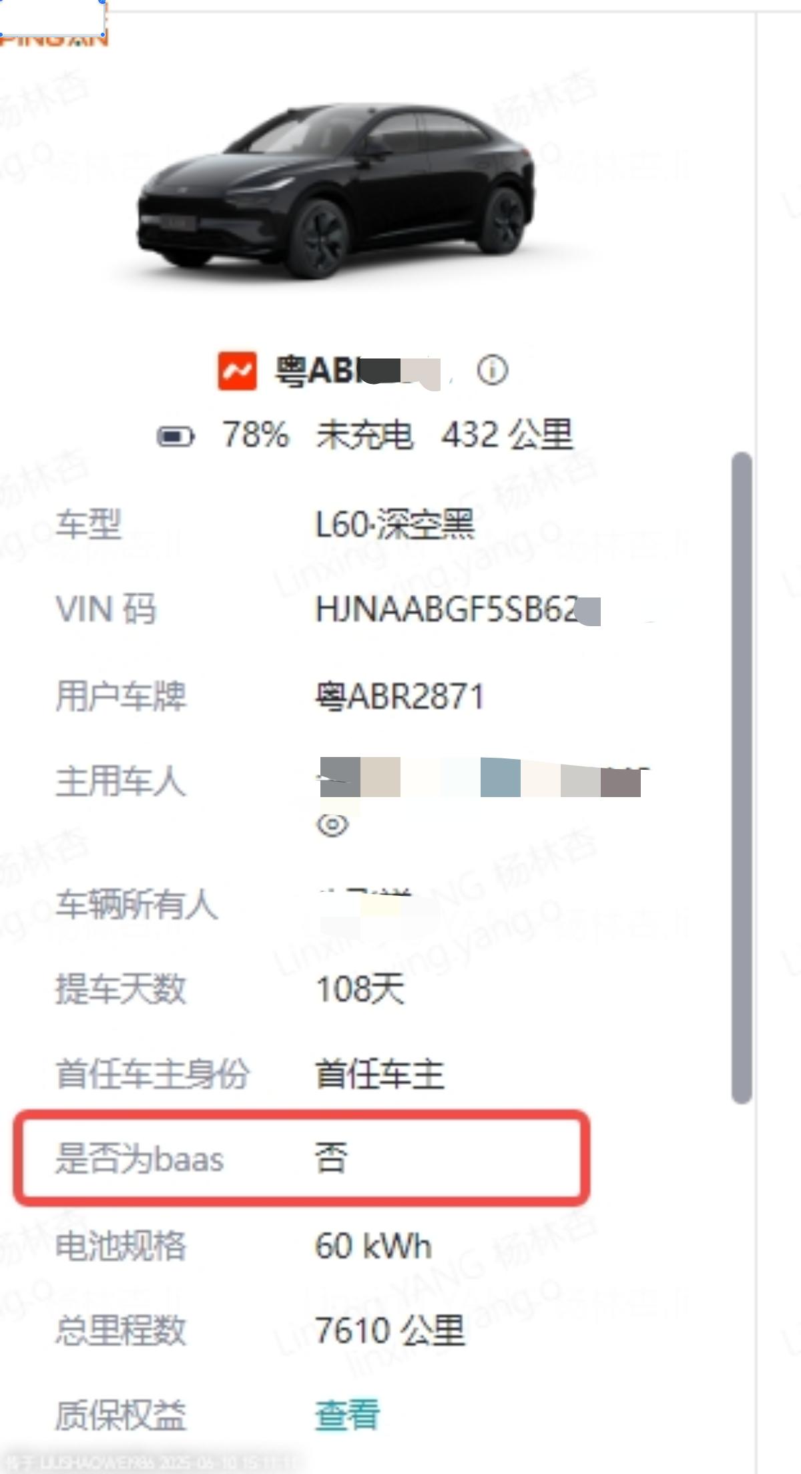Reveal the 主用车人 name with the eye icon
The image size is (801, 1474).
(332, 825)
